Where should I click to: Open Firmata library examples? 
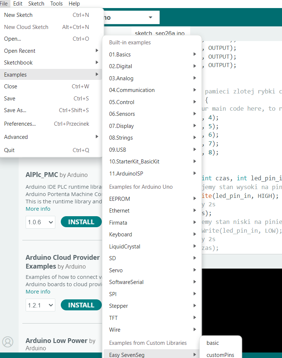click(x=152, y=223)
